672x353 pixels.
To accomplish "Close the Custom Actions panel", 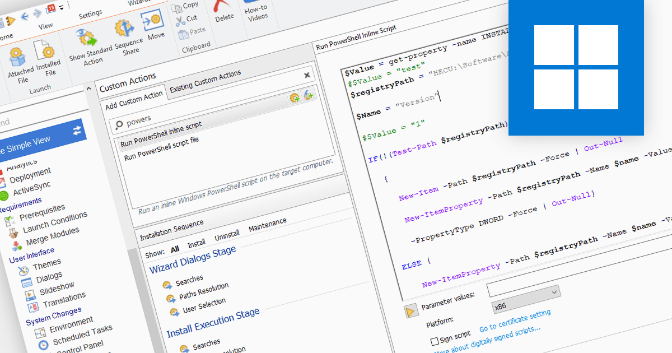I will tap(307, 75).
